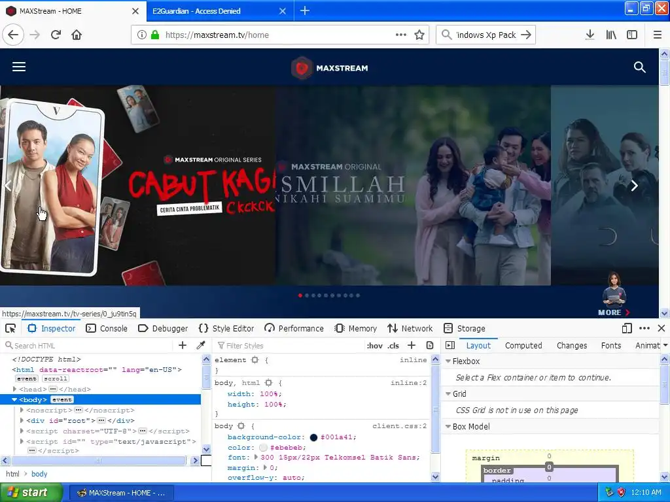The image size is (670, 502).
Task: Activate pick element from page tool
Action: pos(10,328)
